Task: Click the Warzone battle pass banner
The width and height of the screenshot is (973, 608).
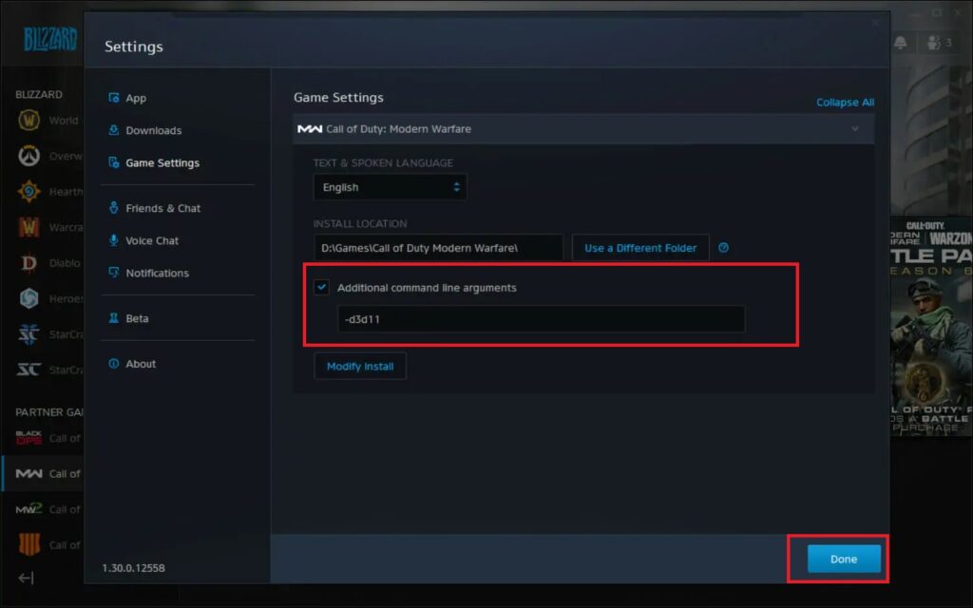Action: tap(931, 326)
